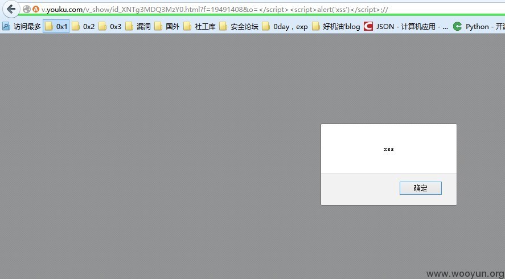Open the 访问最多 bookmark
The image size is (505, 279).
point(22,26)
